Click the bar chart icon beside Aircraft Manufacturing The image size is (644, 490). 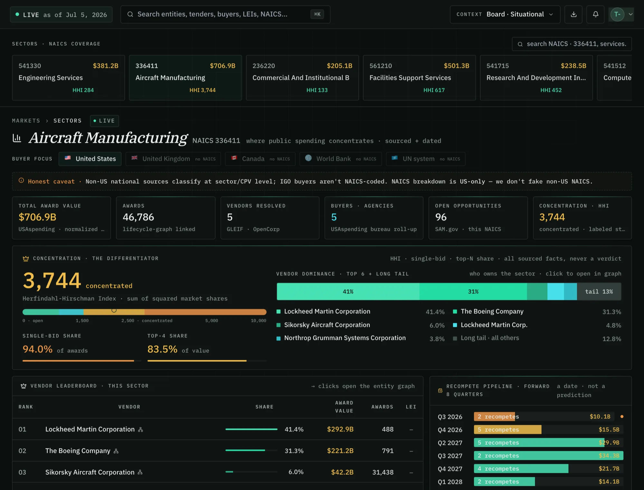17,138
